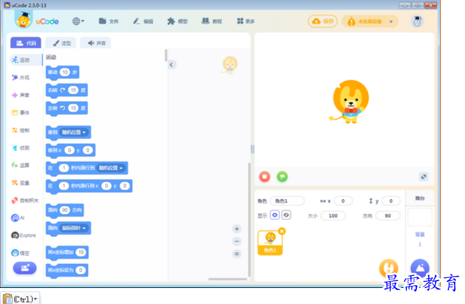Click the uCode lion logo
Viewport: 465px width, 304px height.
23,20
